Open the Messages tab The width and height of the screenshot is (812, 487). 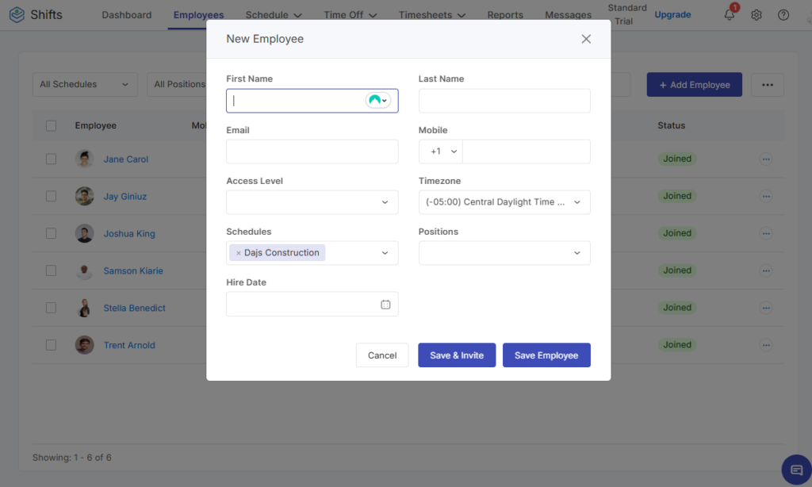[x=568, y=15]
